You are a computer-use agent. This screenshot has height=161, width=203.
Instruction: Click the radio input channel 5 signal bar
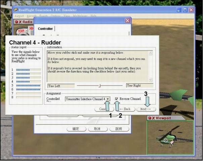(29, 86)
